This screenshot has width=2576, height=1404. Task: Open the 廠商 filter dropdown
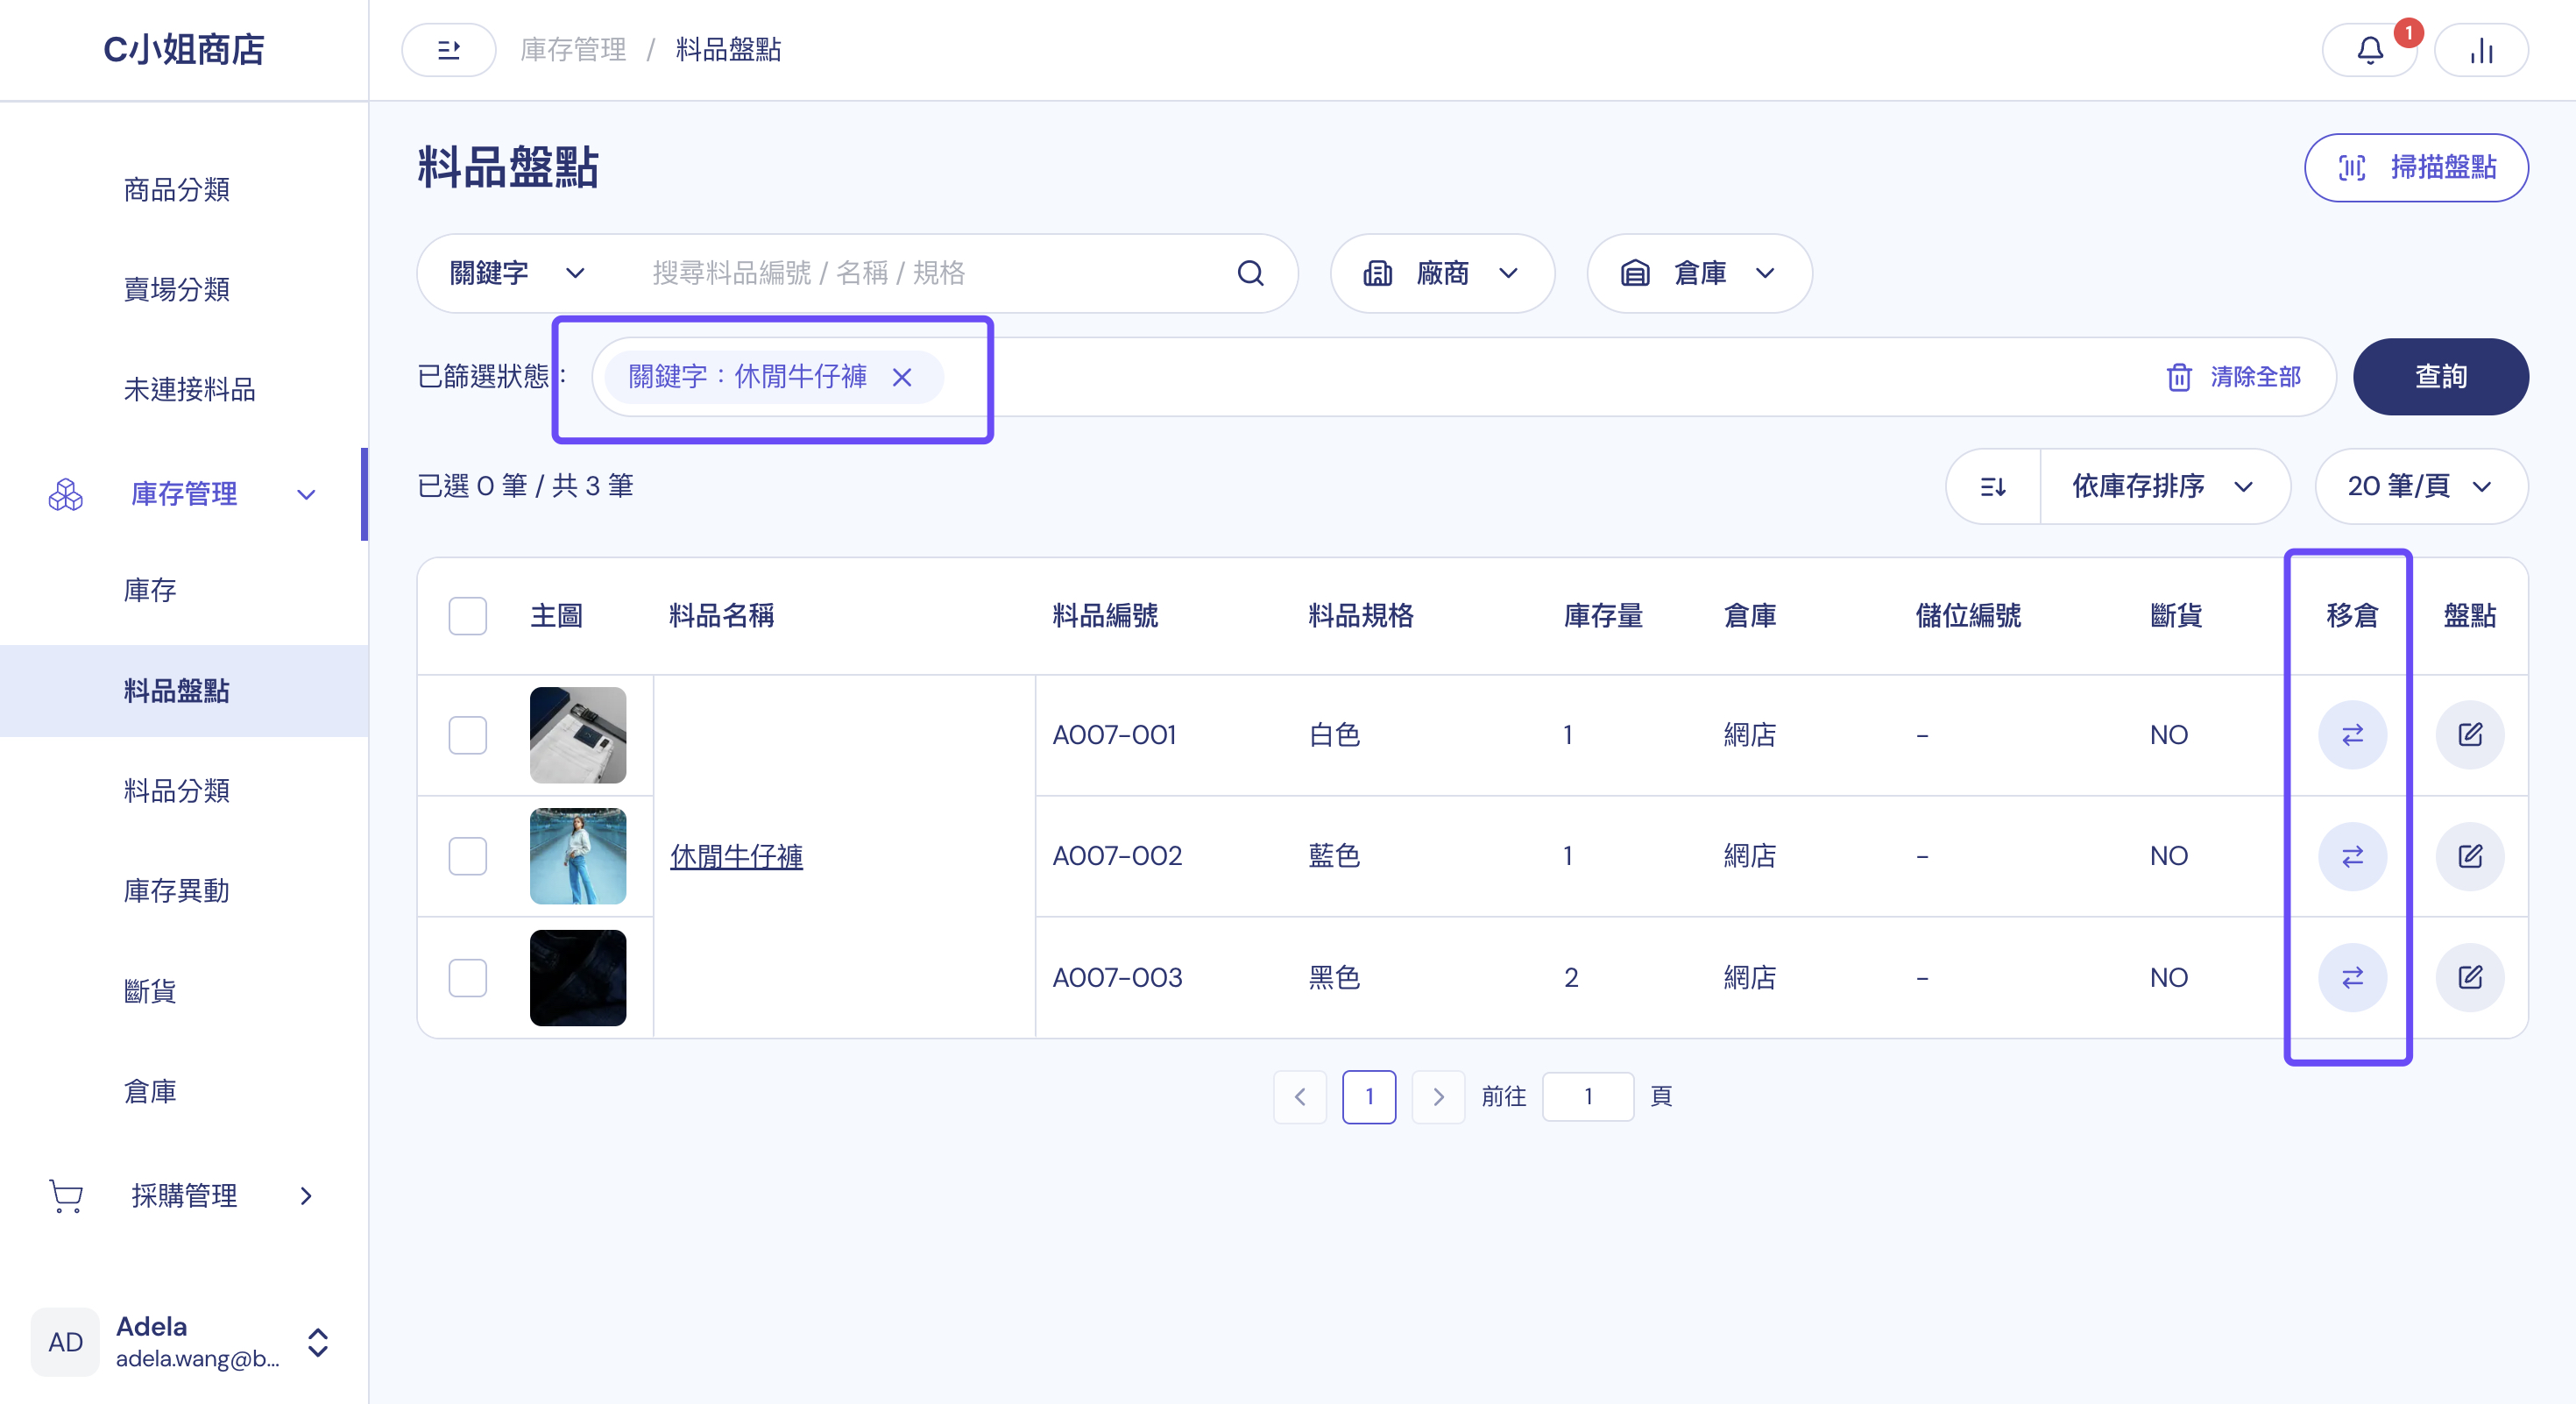pyautogui.click(x=1441, y=273)
